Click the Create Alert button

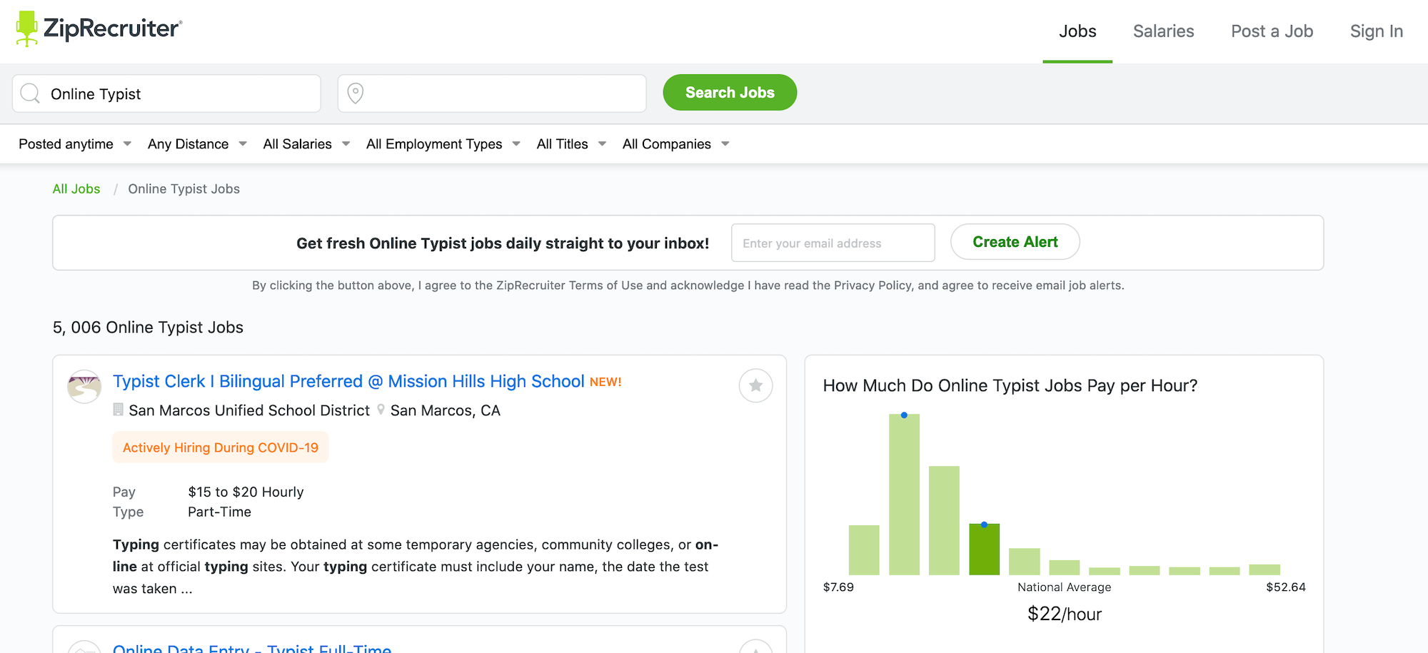click(1015, 243)
